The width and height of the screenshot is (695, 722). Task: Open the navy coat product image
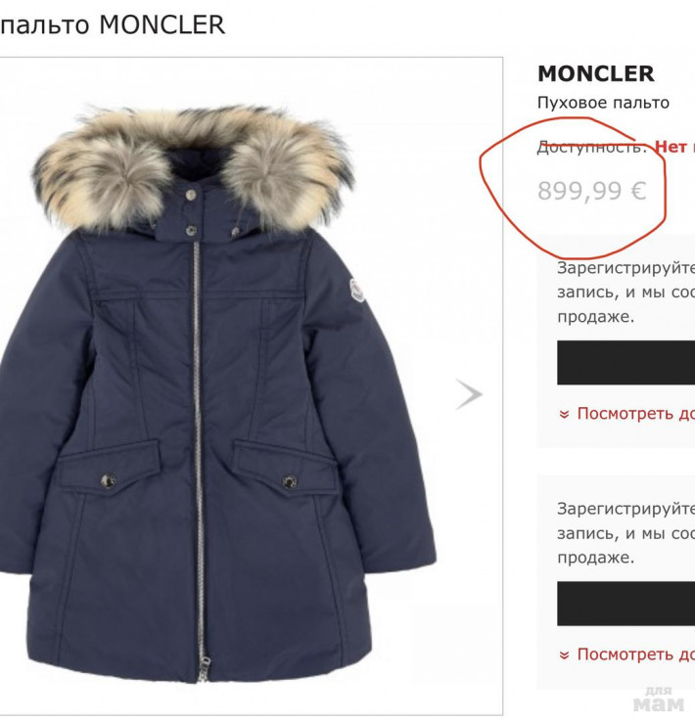pyautogui.click(x=216, y=393)
